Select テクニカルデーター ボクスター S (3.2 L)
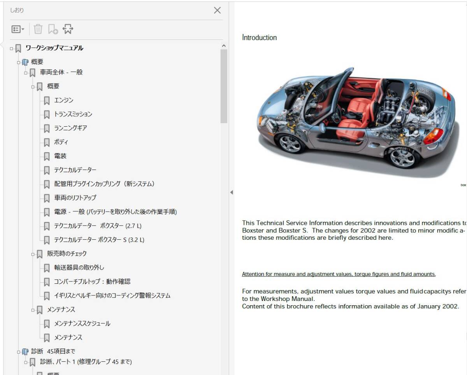The image size is (467, 375). [x=99, y=240]
